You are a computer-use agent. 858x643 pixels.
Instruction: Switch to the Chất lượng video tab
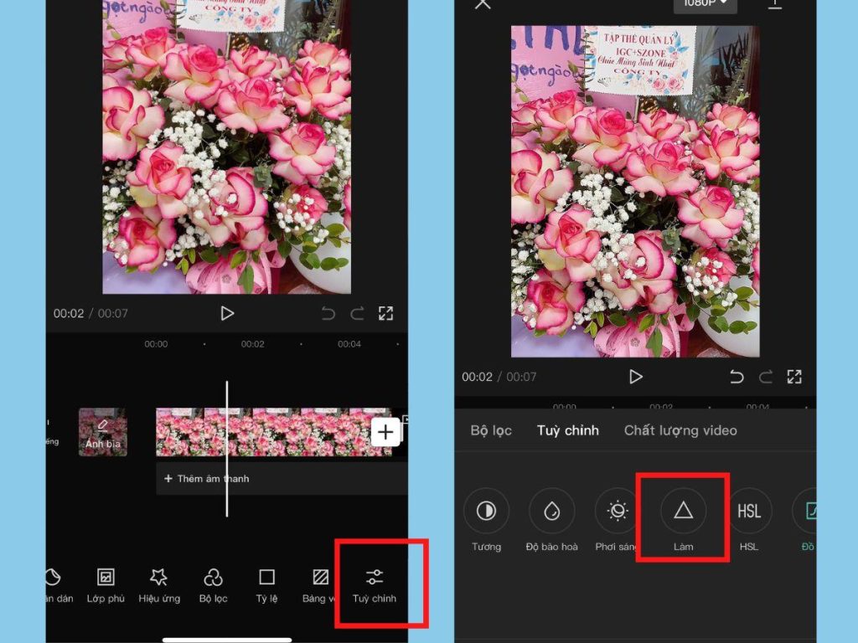pos(680,430)
